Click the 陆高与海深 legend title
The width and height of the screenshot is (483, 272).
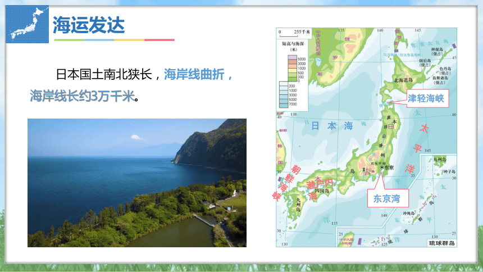point(293,44)
